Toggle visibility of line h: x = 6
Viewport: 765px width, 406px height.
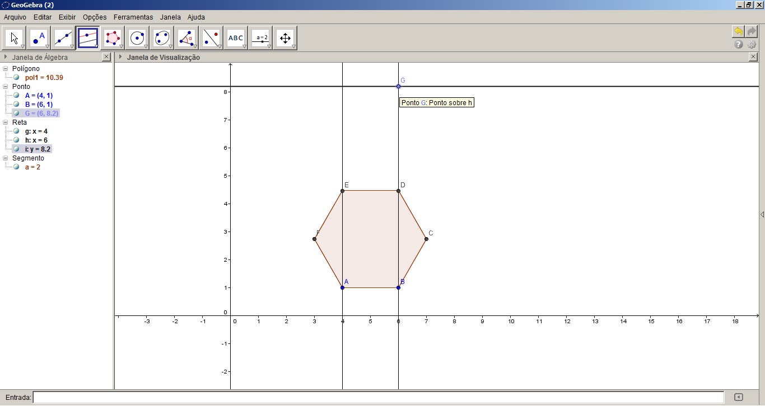coord(16,140)
